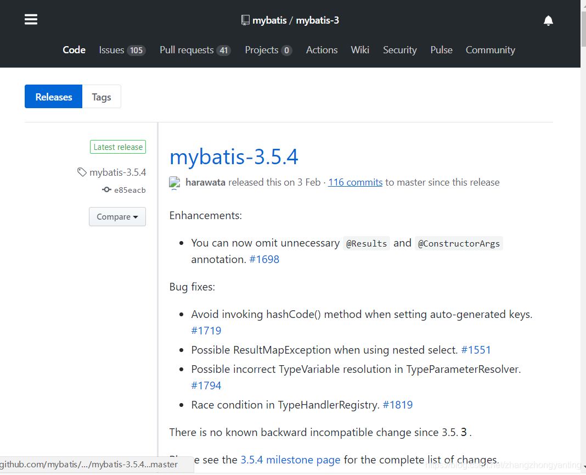Image resolution: width=586 pixels, height=475 pixels.
Task: Open the mybatis-3.5.4 release title
Action: [x=234, y=157]
